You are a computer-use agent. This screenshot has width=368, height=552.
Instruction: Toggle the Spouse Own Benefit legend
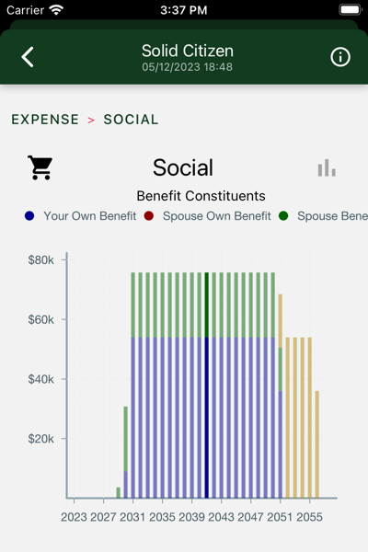(208, 216)
